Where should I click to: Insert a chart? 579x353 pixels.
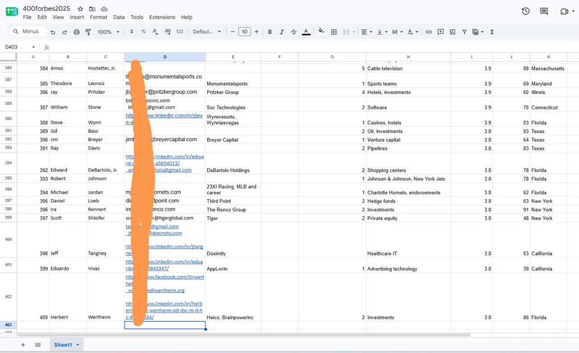tap(452, 32)
